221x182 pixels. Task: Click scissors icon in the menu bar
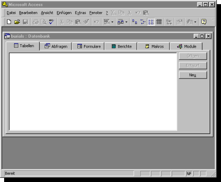pyautogui.click(x=130, y=13)
